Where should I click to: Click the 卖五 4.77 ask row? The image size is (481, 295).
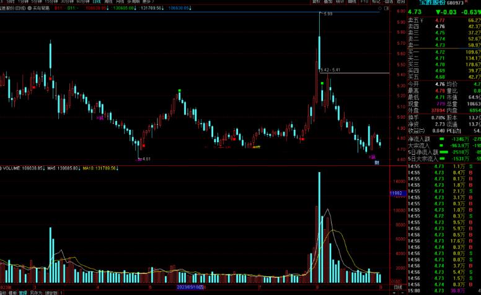point(444,20)
